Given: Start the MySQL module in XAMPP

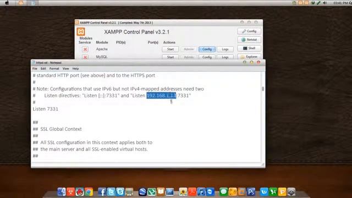Looking at the screenshot, I should [170, 57].
